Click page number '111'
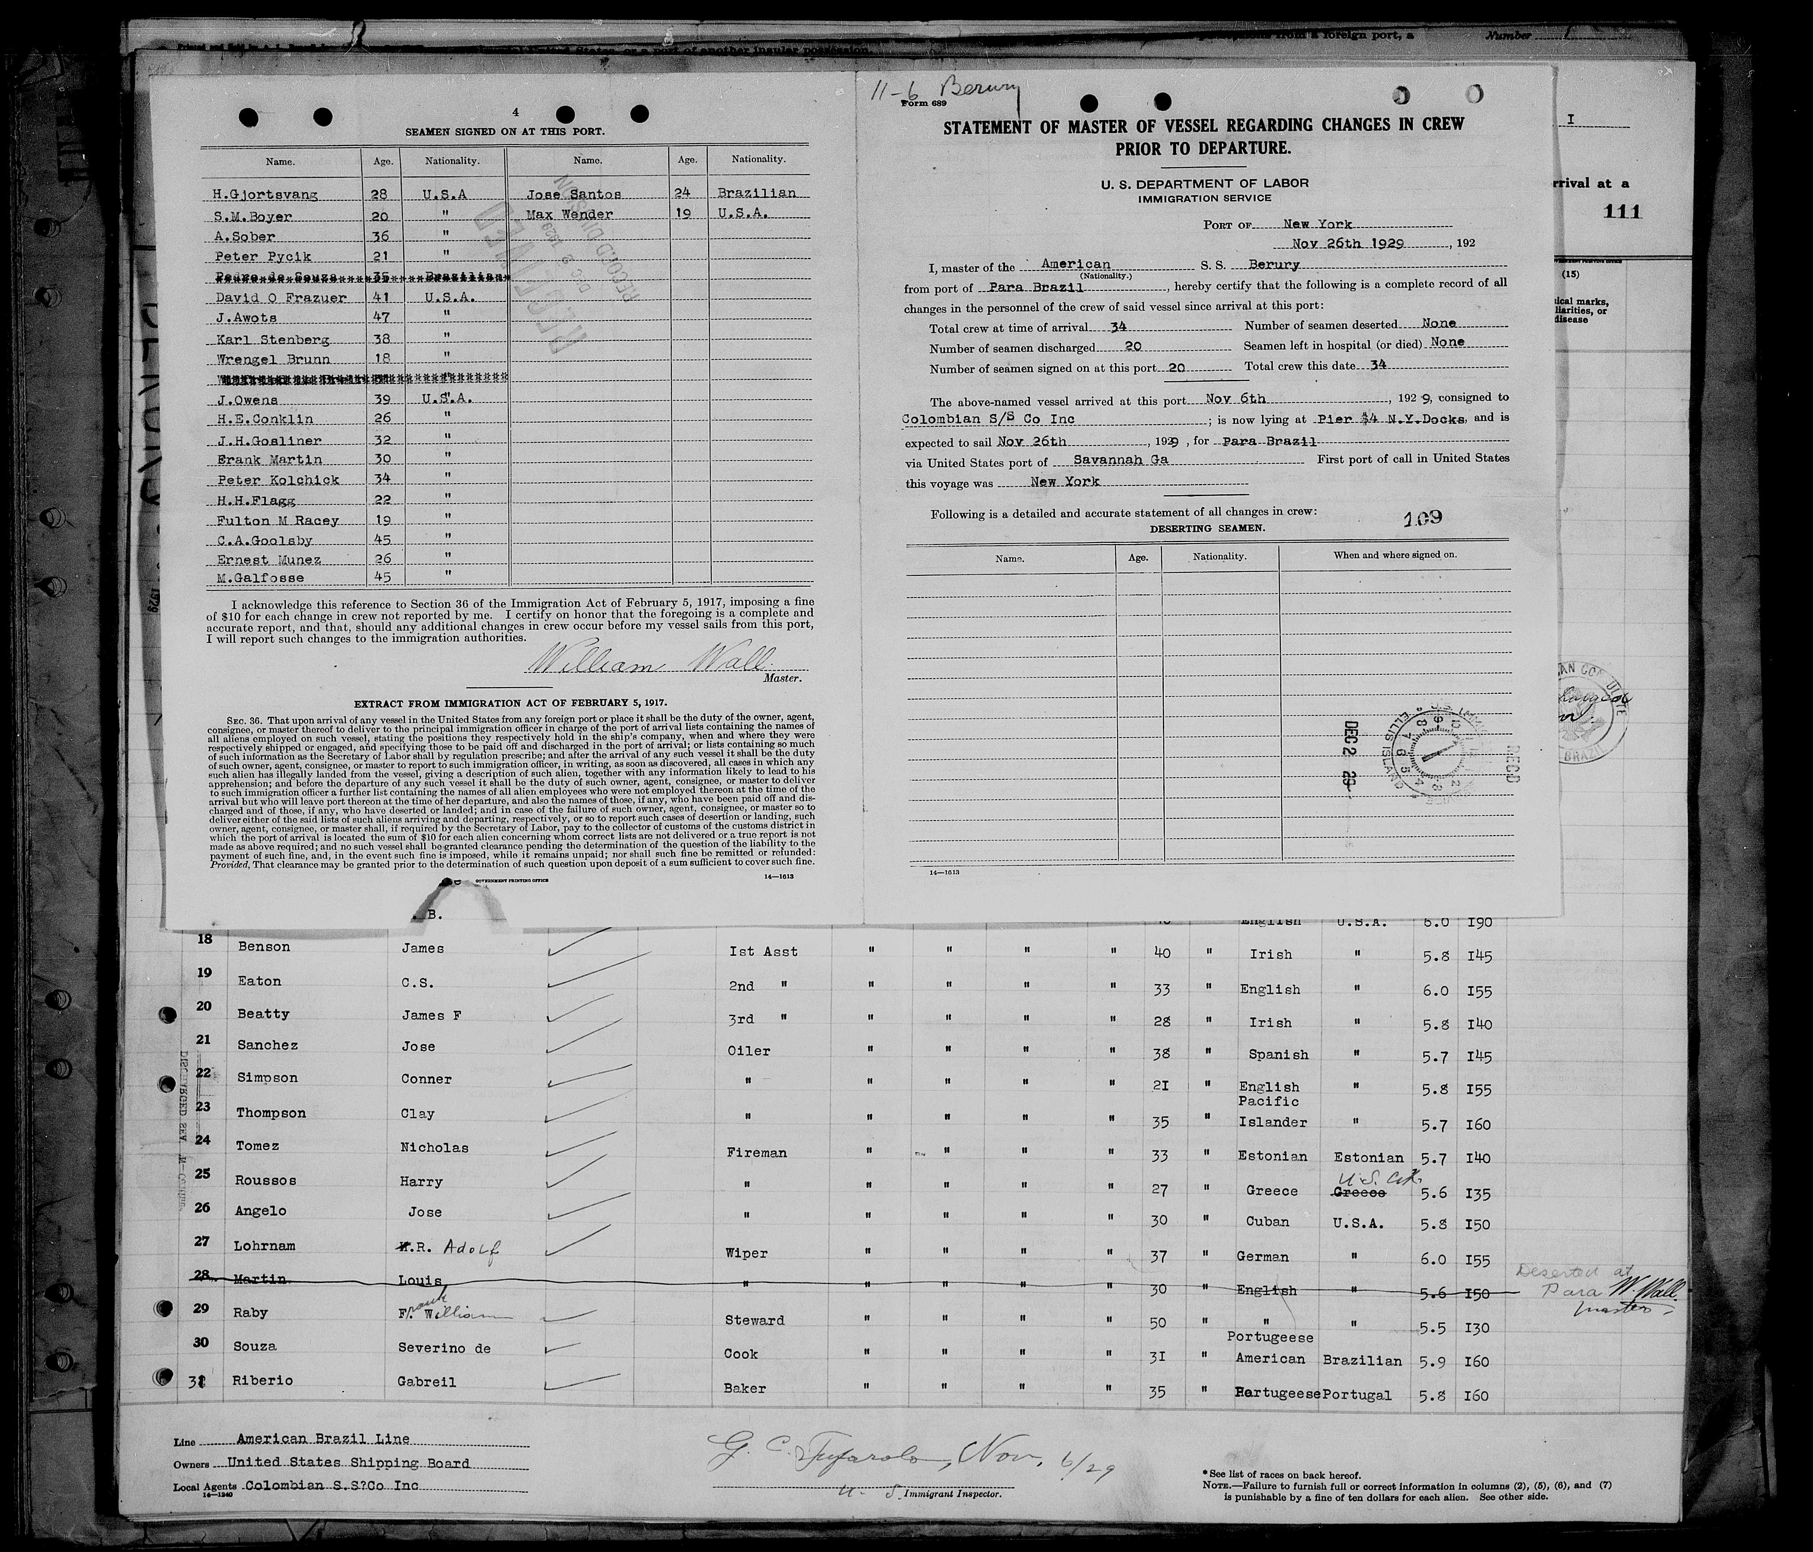This screenshot has width=1813, height=1552. [x=1622, y=212]
